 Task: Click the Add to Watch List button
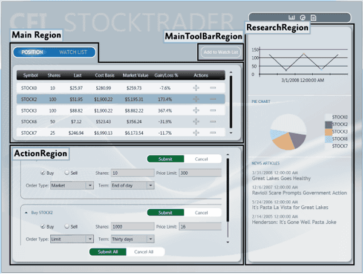(x=221, y=52)
